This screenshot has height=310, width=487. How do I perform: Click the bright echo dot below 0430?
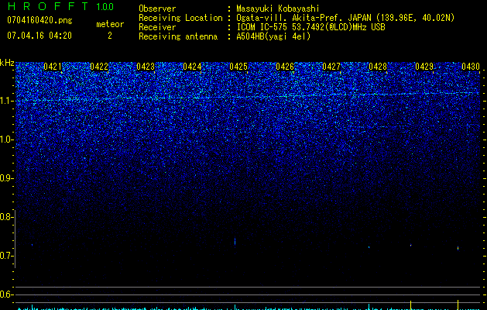tap(458, 248)
